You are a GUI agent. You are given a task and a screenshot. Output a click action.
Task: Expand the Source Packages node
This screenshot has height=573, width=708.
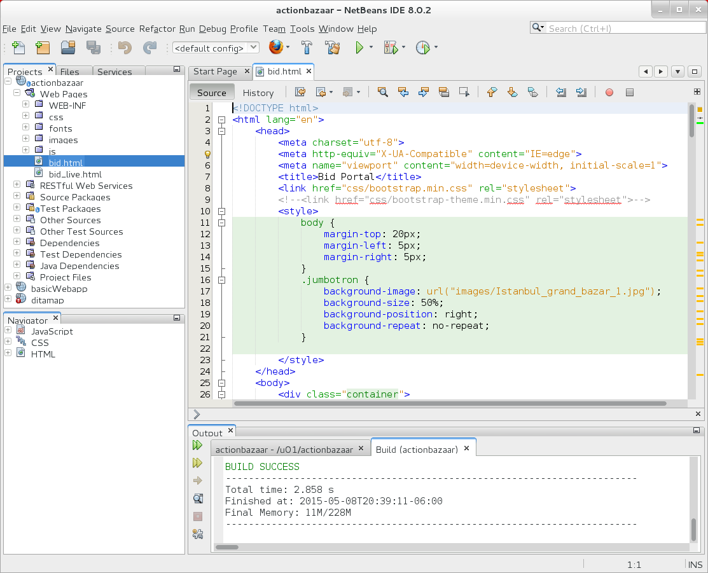click(15, 198)
